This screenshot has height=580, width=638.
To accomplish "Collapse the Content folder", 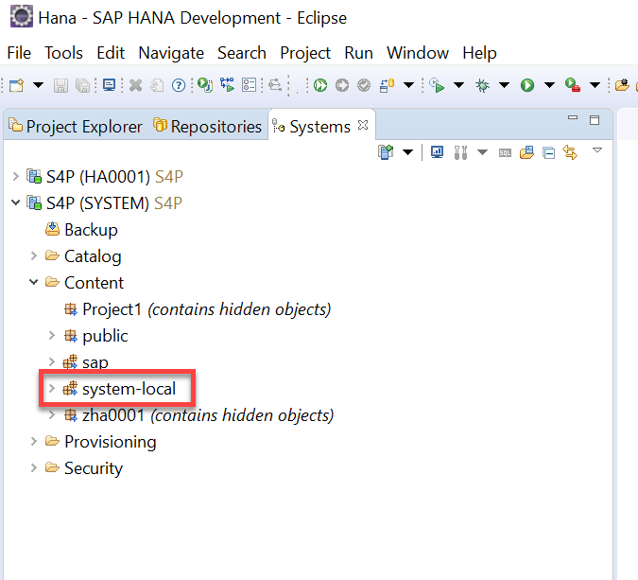I will click(x=34, y=282).
